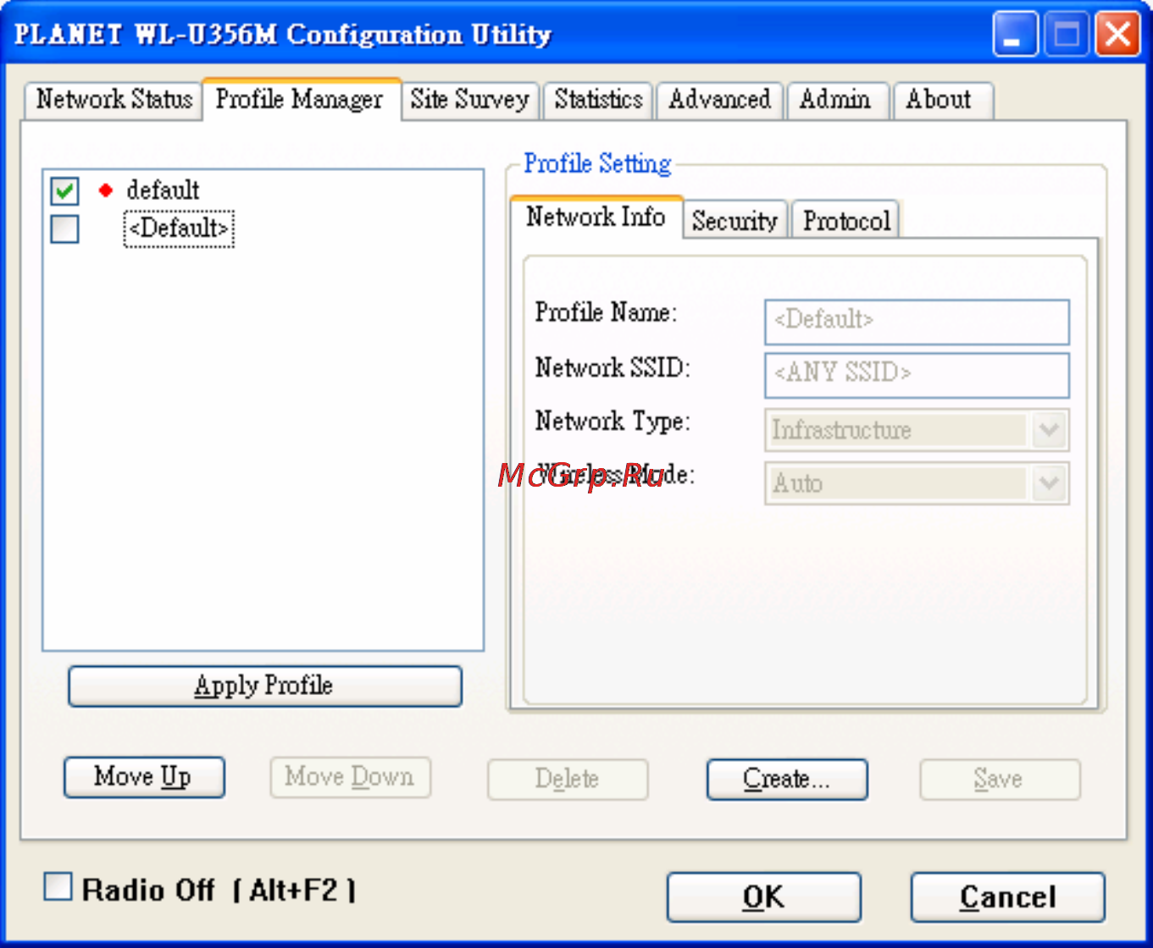1153x948 pixels.
Task: Click the Create... button
Action: (x=787, y=779)
